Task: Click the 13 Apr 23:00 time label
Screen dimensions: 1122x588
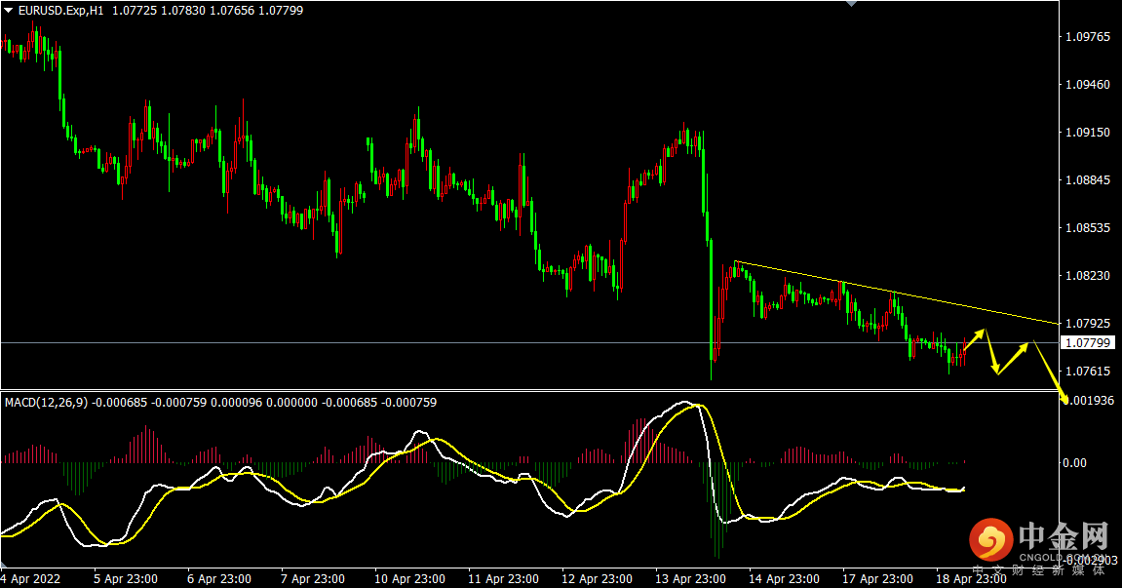Action: pyautogui.click(x=690, y=578)
